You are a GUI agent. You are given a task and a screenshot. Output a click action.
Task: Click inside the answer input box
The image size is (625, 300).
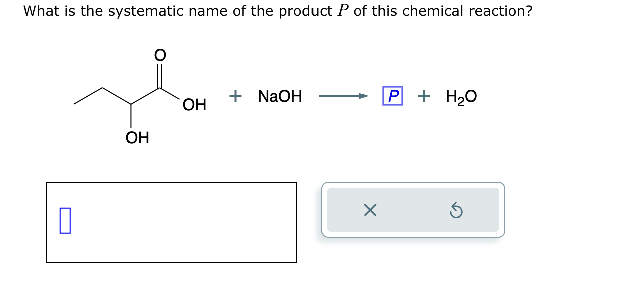[x=171, y=222]
